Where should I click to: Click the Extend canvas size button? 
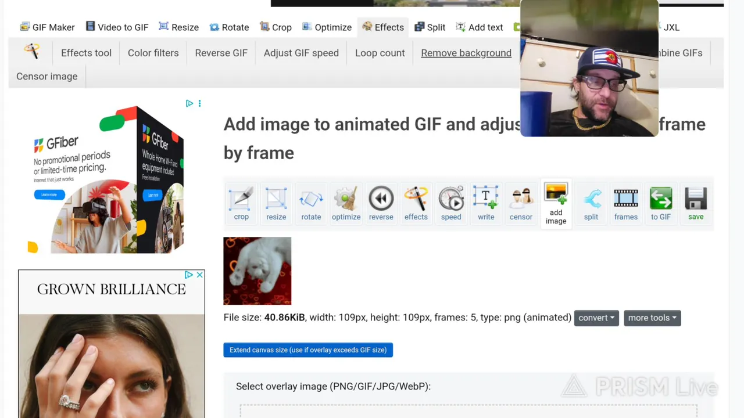click(308, 350)
